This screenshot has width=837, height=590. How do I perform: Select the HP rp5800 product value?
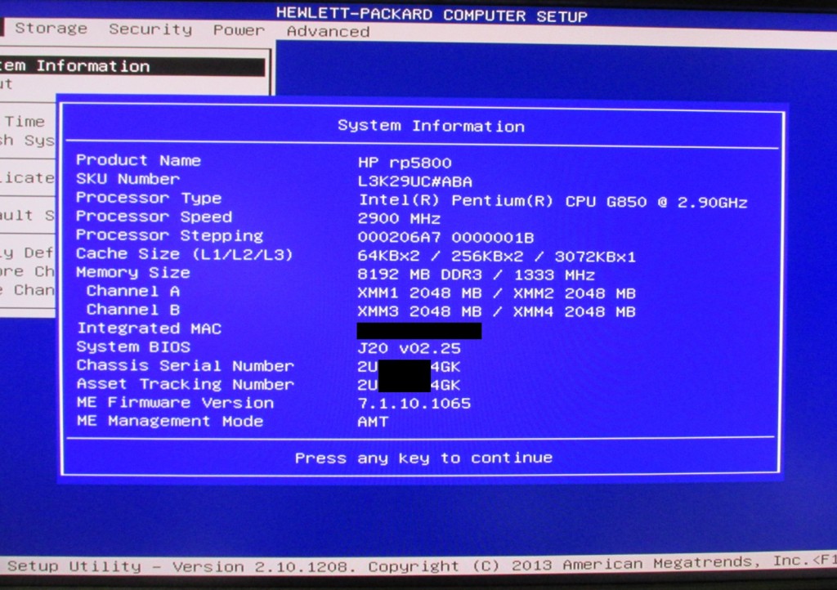click(x=405, y=163)
